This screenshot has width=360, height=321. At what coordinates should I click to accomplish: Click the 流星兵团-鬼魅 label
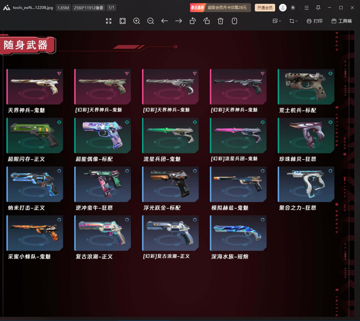[162, 159]
